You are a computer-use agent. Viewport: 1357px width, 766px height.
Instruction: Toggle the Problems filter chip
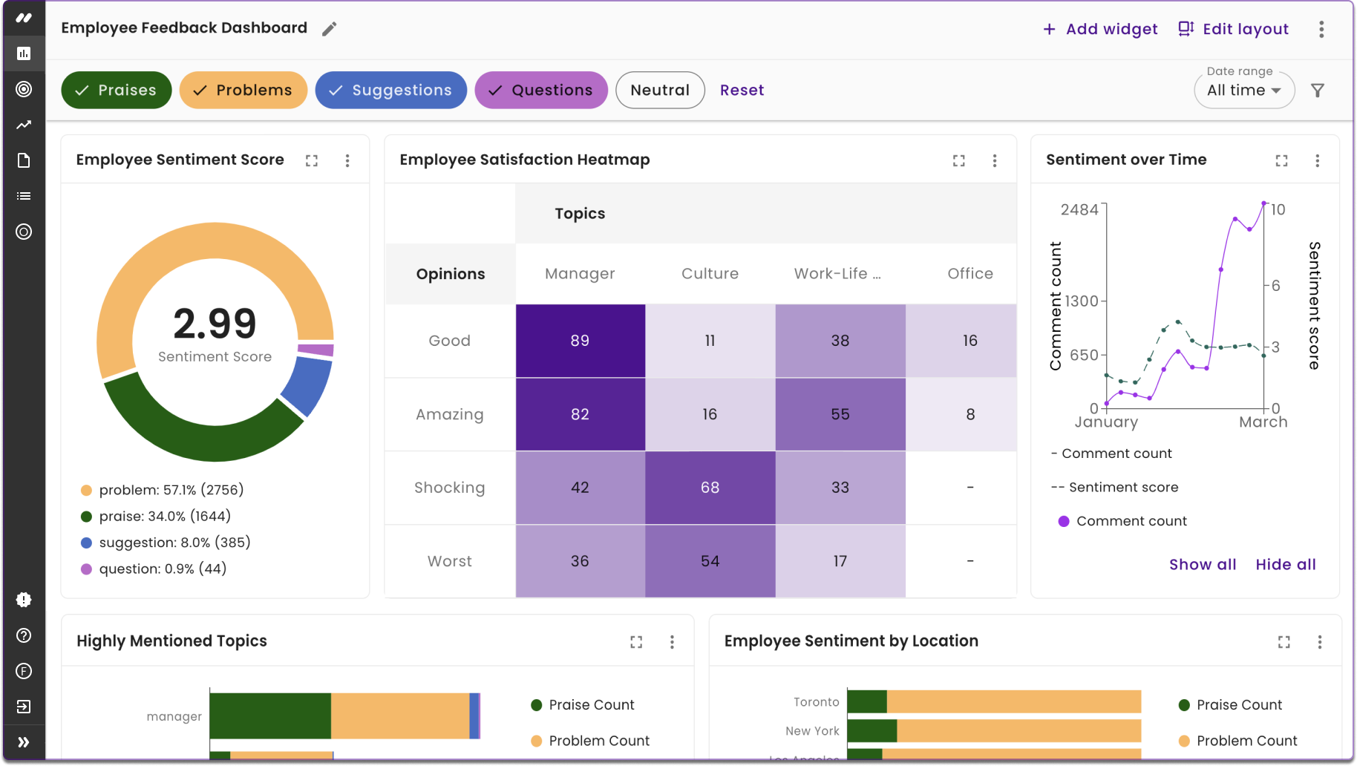243,91
